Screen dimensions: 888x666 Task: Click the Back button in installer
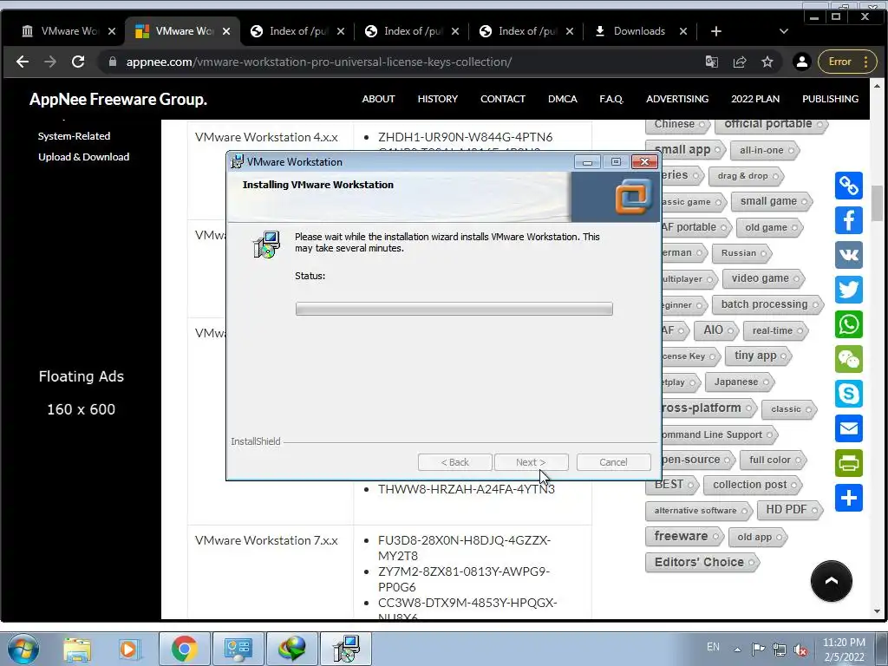pyautogui.click(x=454, y=462)
